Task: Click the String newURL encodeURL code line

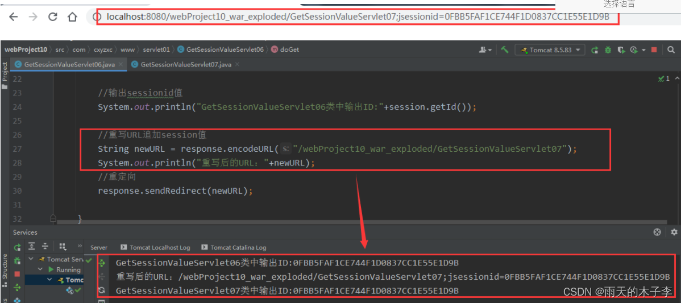Action: 337,149
